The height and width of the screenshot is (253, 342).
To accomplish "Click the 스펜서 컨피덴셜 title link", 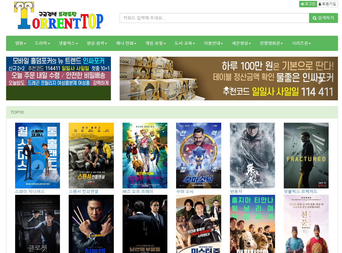I will pyautogui.click(x=84, y=192).
